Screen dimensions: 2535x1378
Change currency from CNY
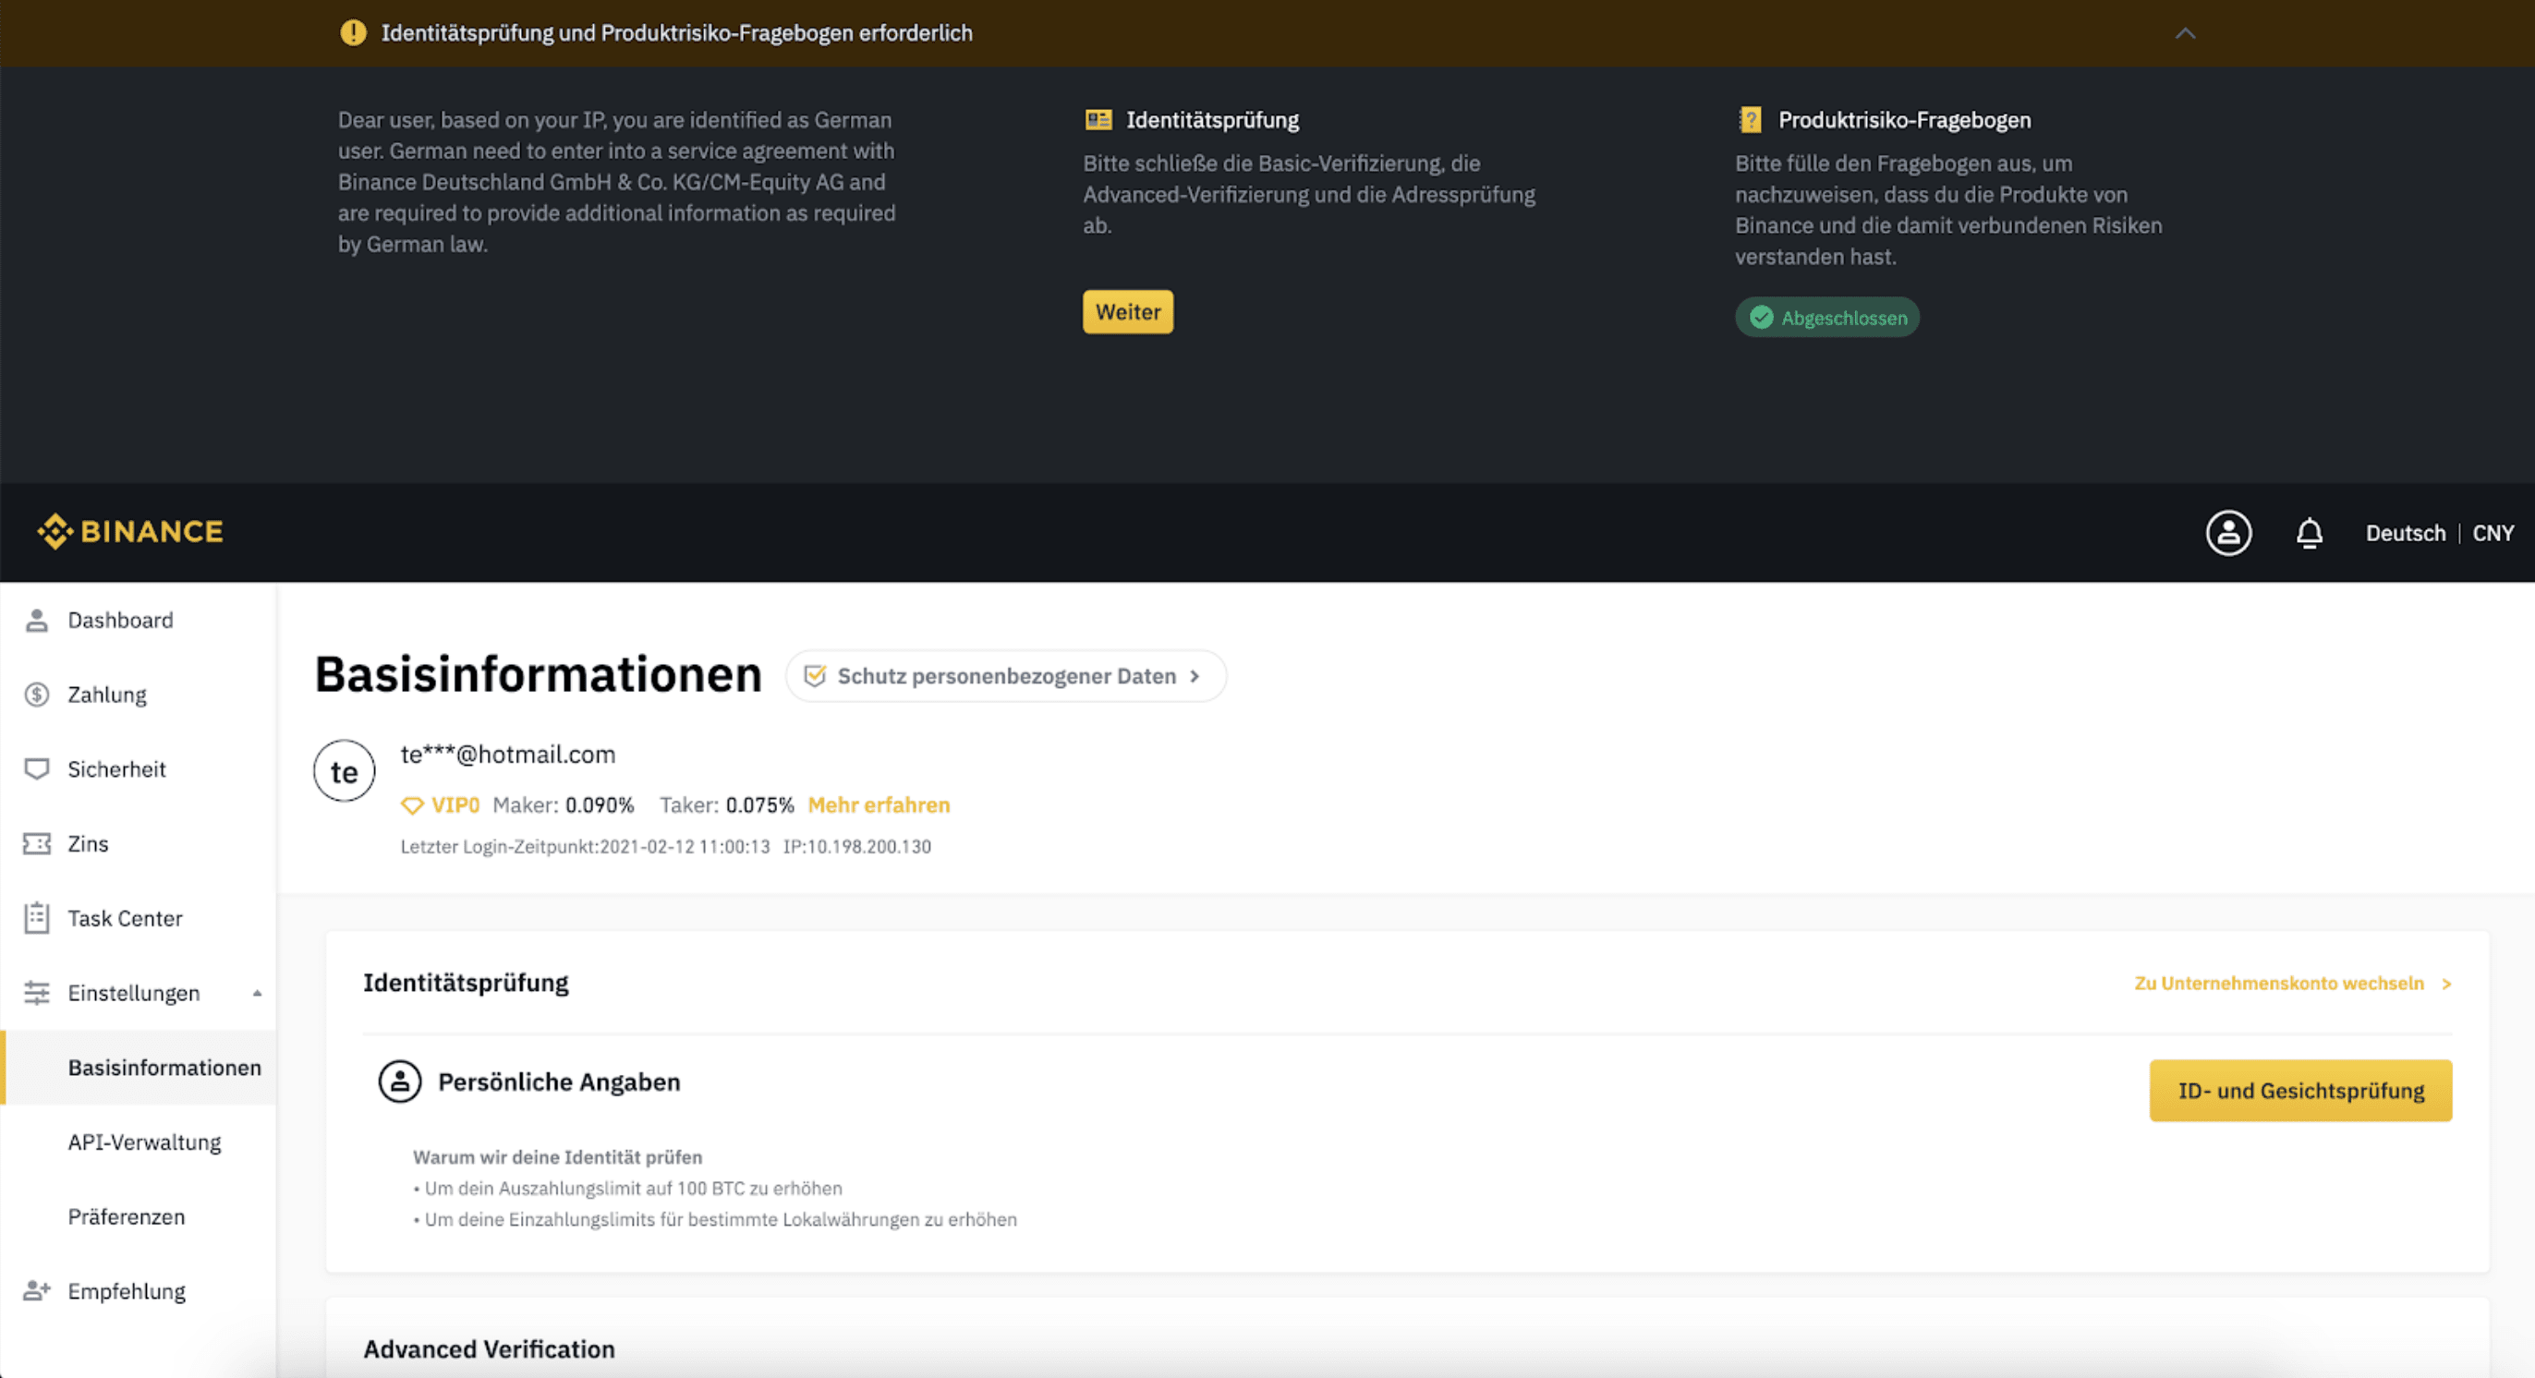coord(2492,533)
